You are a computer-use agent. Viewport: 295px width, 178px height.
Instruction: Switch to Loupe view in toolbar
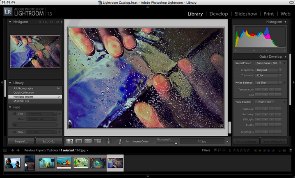pyautogui.click(x=79, y=141)
